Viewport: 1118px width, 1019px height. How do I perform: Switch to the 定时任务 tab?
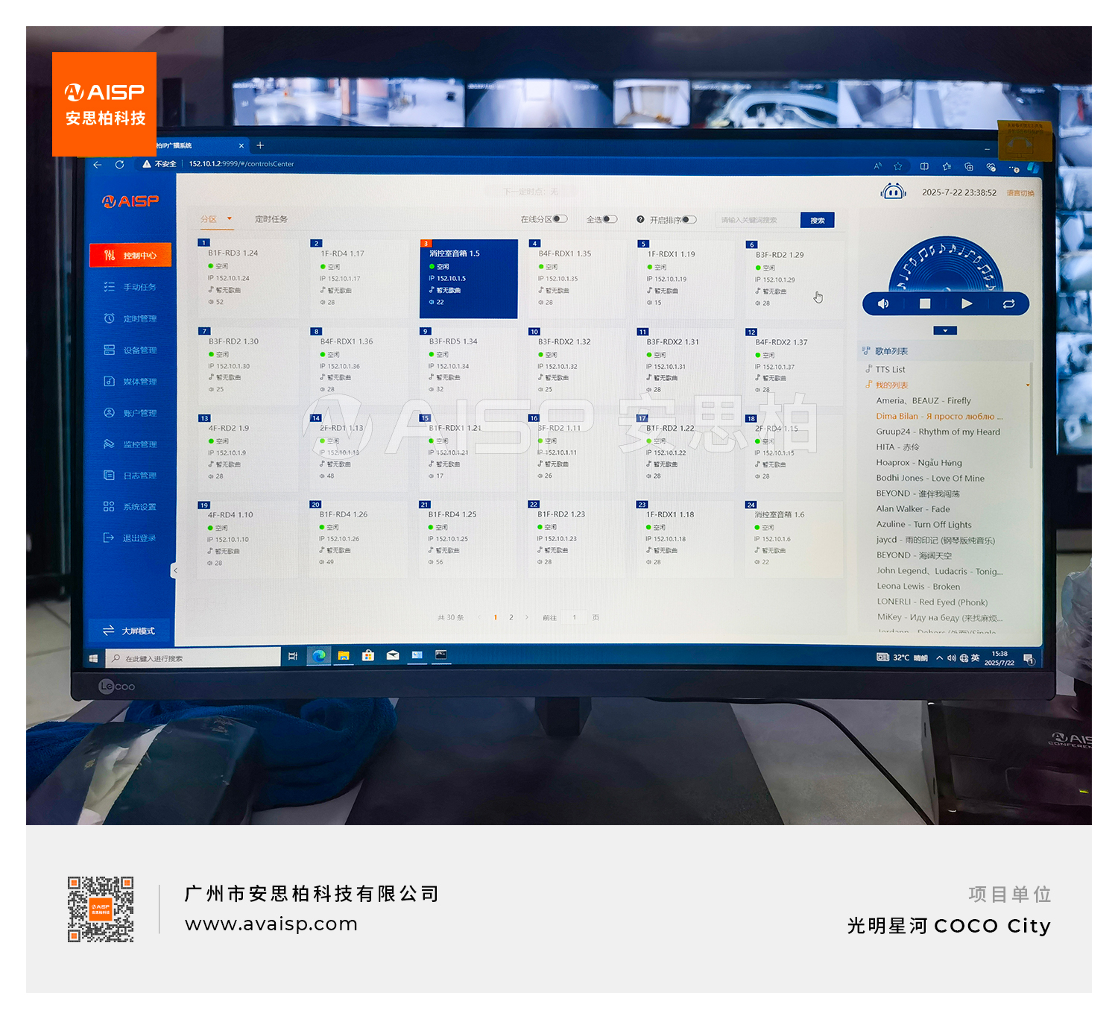coord(271,219)
